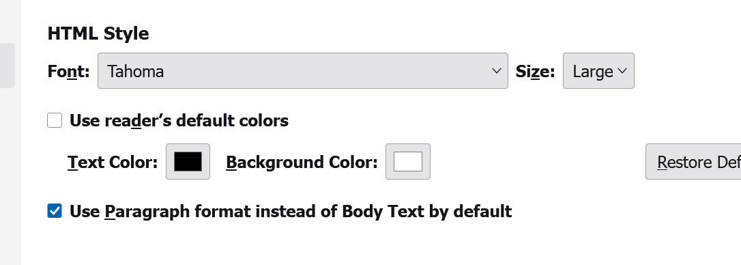Click the Background Color label
Screen dimensions: 741x265
coord(302,163)
